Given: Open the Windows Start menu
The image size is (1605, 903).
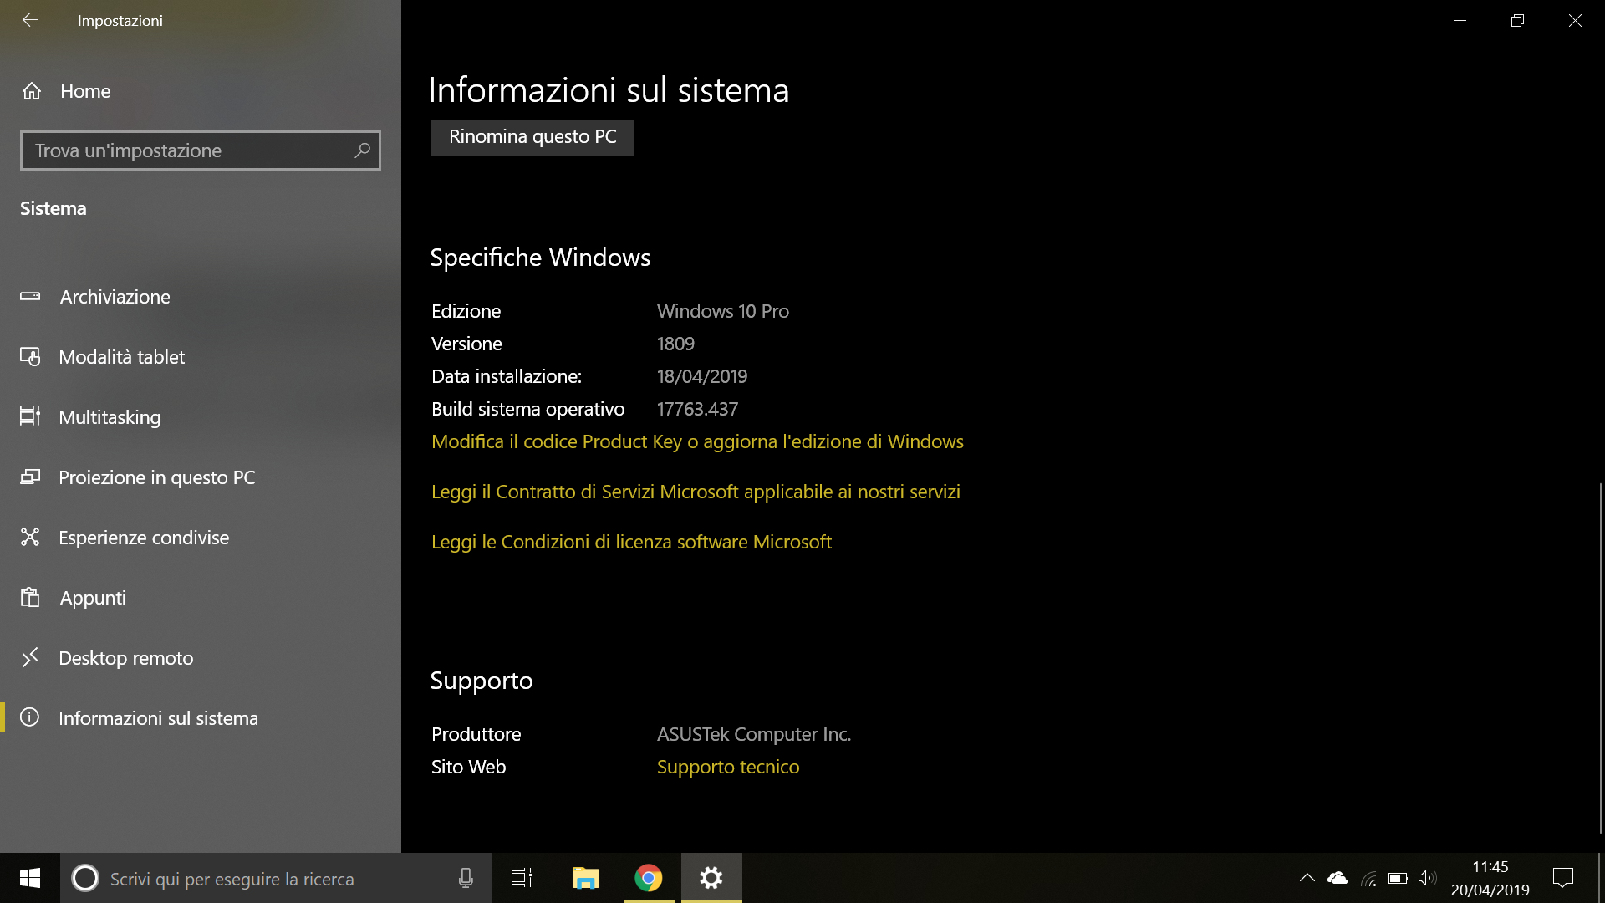Looking at the screenshot, I should 30,878.
